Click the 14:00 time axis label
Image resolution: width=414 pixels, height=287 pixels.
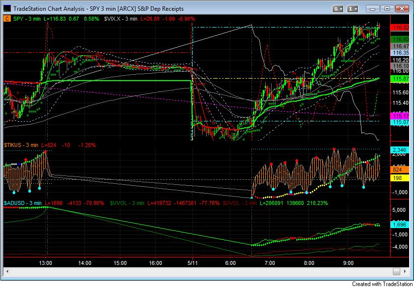85,263
